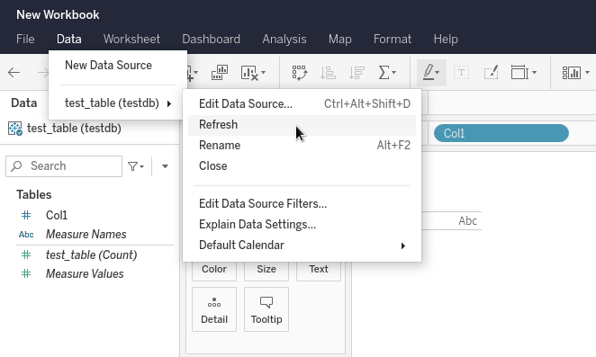The width and height of the screenshot is (596, 357).
Task: Select Edit Data Source... menu item
Action: pos(303,103)
